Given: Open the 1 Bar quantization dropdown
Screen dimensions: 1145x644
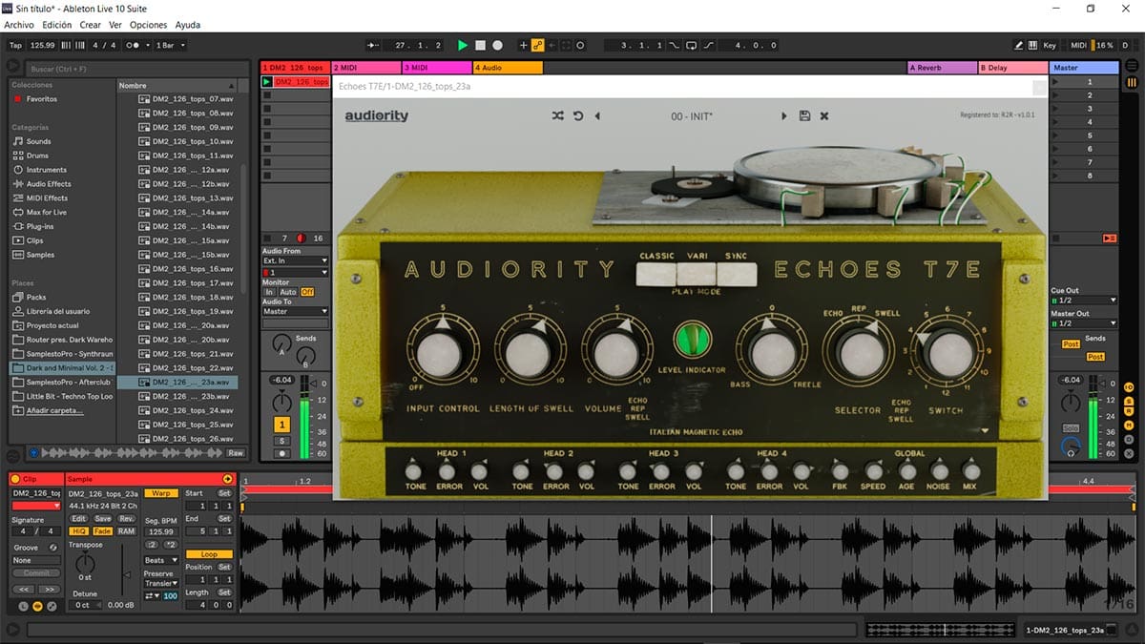Looking at the screenshot, I should [171, 45].
